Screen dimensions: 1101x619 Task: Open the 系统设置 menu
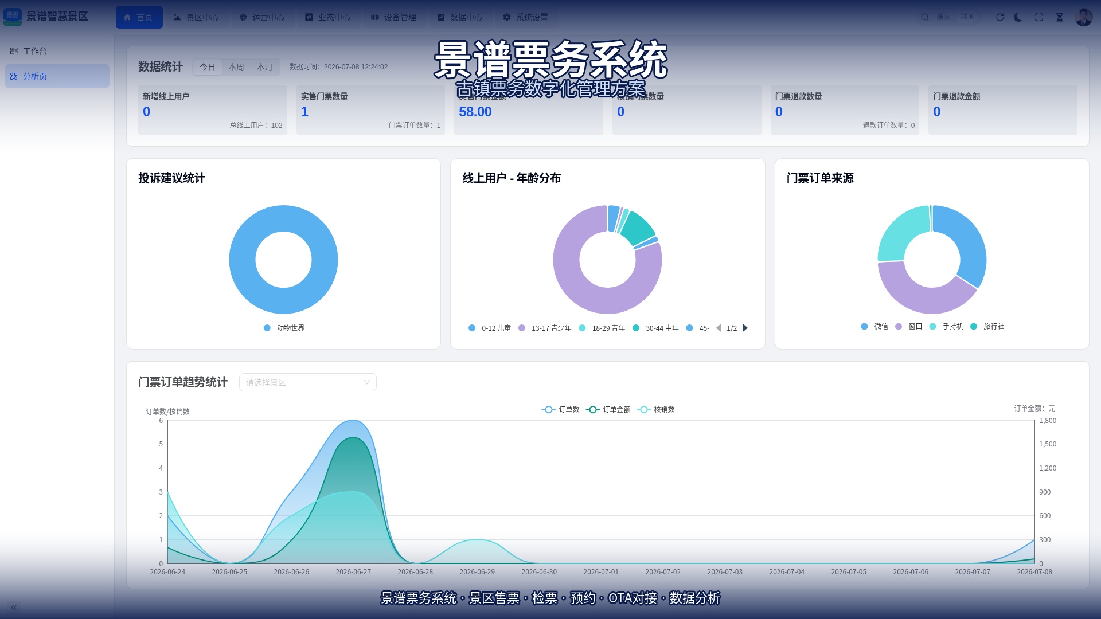click(x=526, y=17)
